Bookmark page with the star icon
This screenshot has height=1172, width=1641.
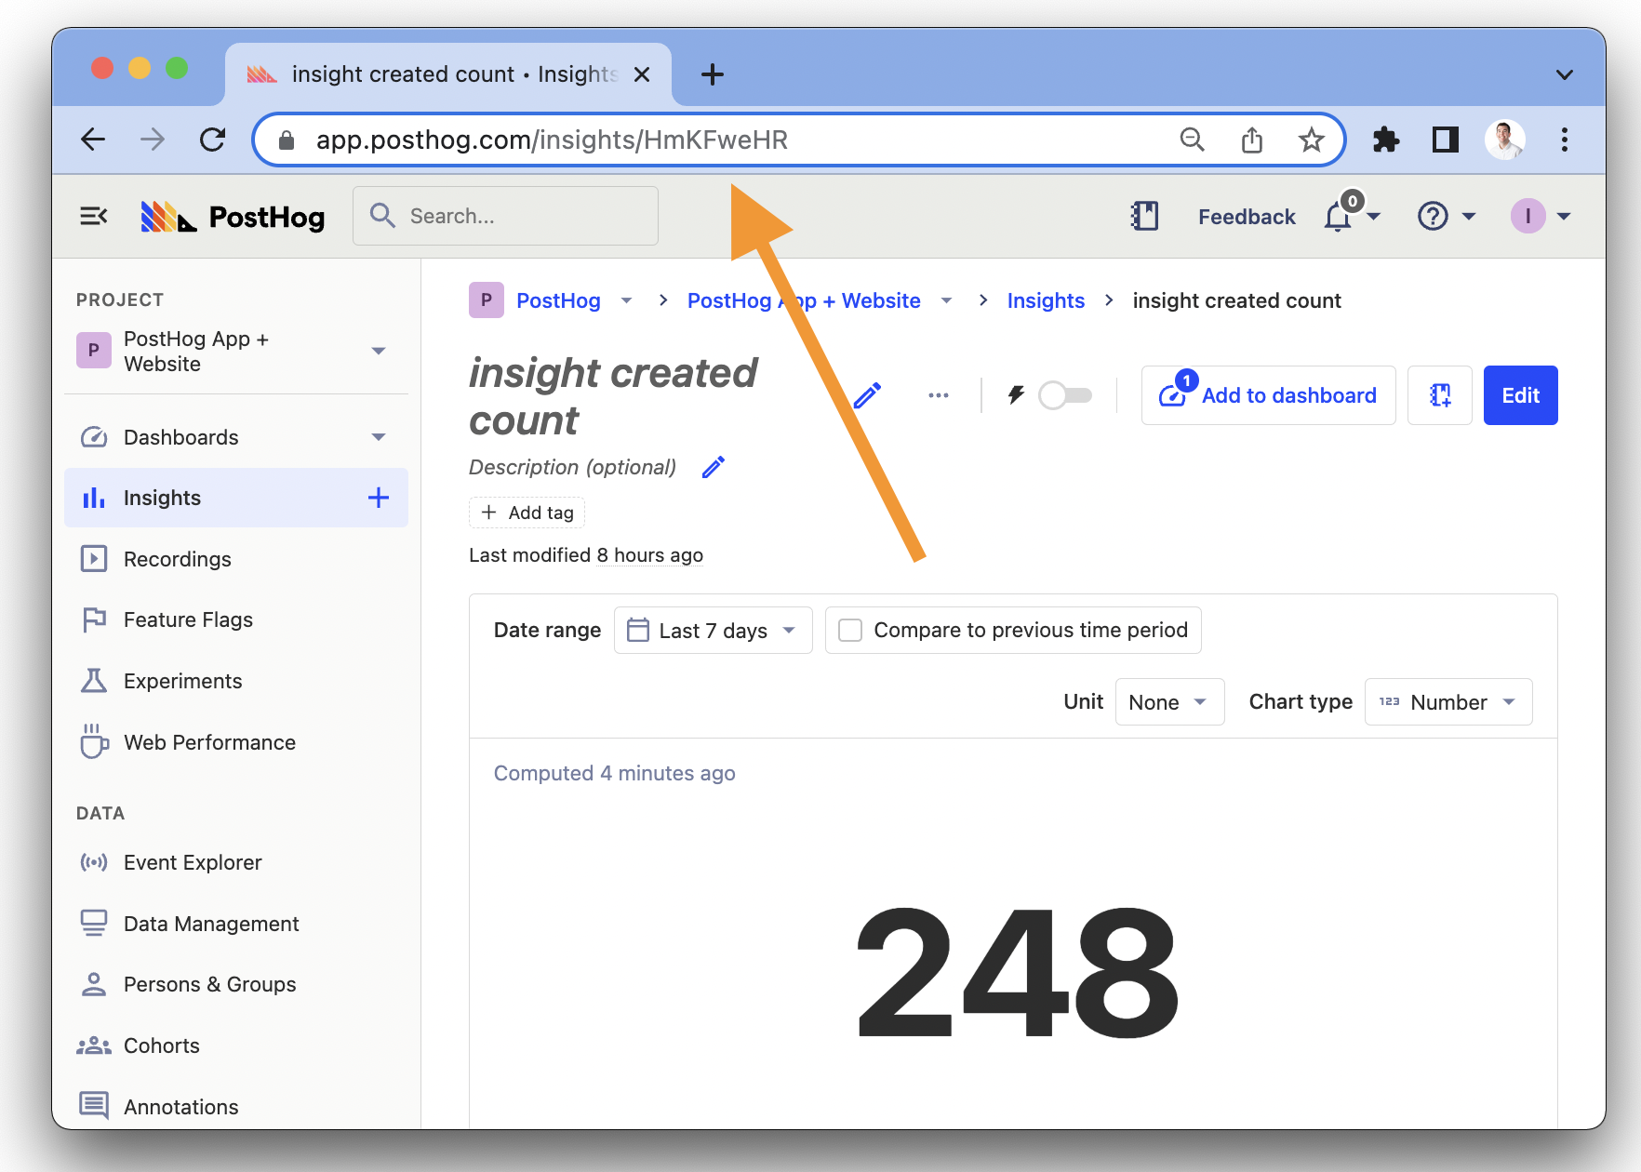[x=1311, y=140]
